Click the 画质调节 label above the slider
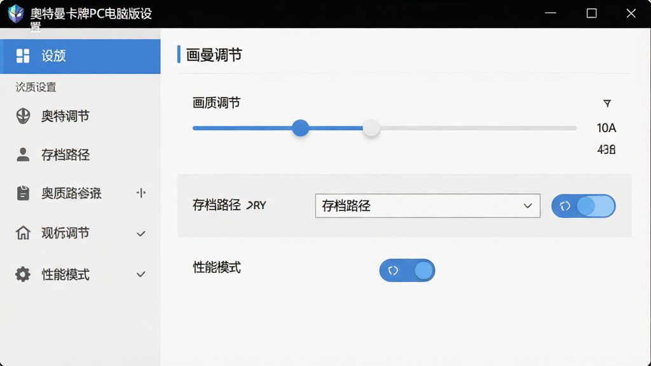 click(x=216, y=103)
